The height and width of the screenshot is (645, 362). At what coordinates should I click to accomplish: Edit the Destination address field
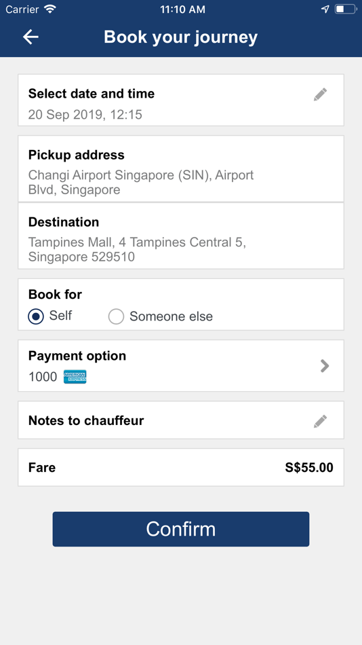[181, 236]
